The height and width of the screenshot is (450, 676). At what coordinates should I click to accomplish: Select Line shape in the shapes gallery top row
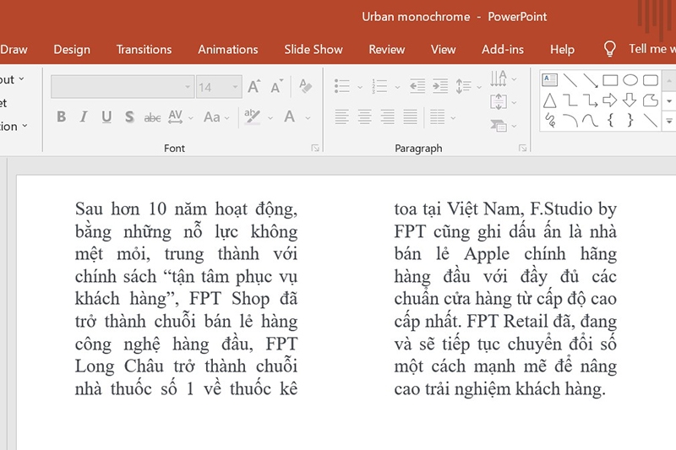point(570,79)
